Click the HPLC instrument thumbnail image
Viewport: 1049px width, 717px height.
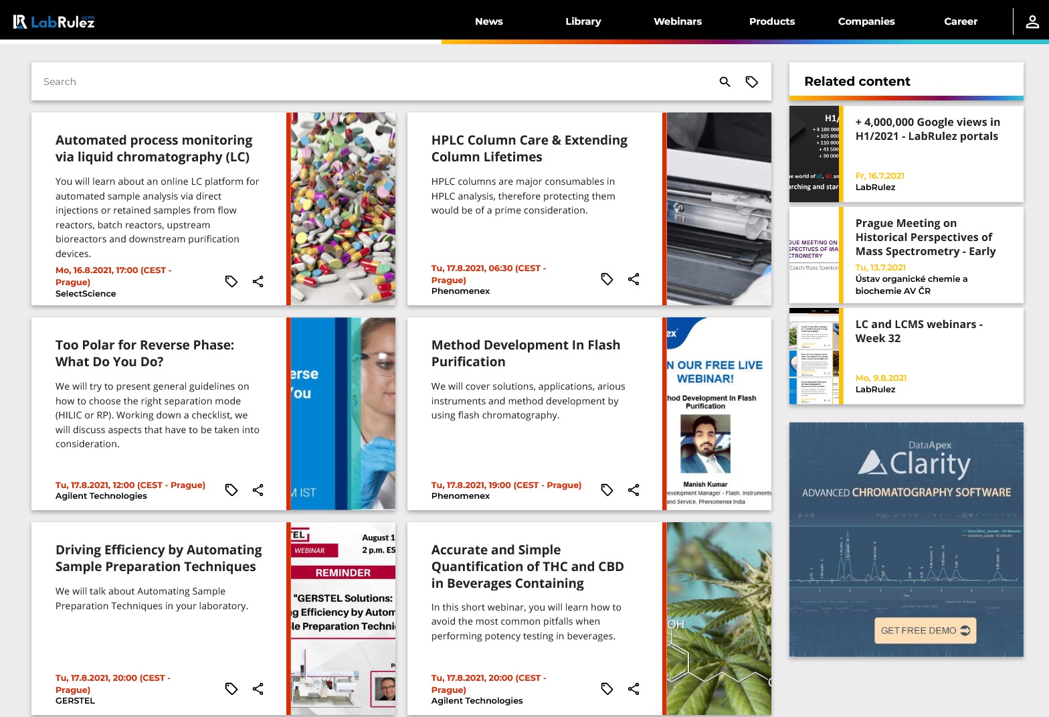(719, 209)
